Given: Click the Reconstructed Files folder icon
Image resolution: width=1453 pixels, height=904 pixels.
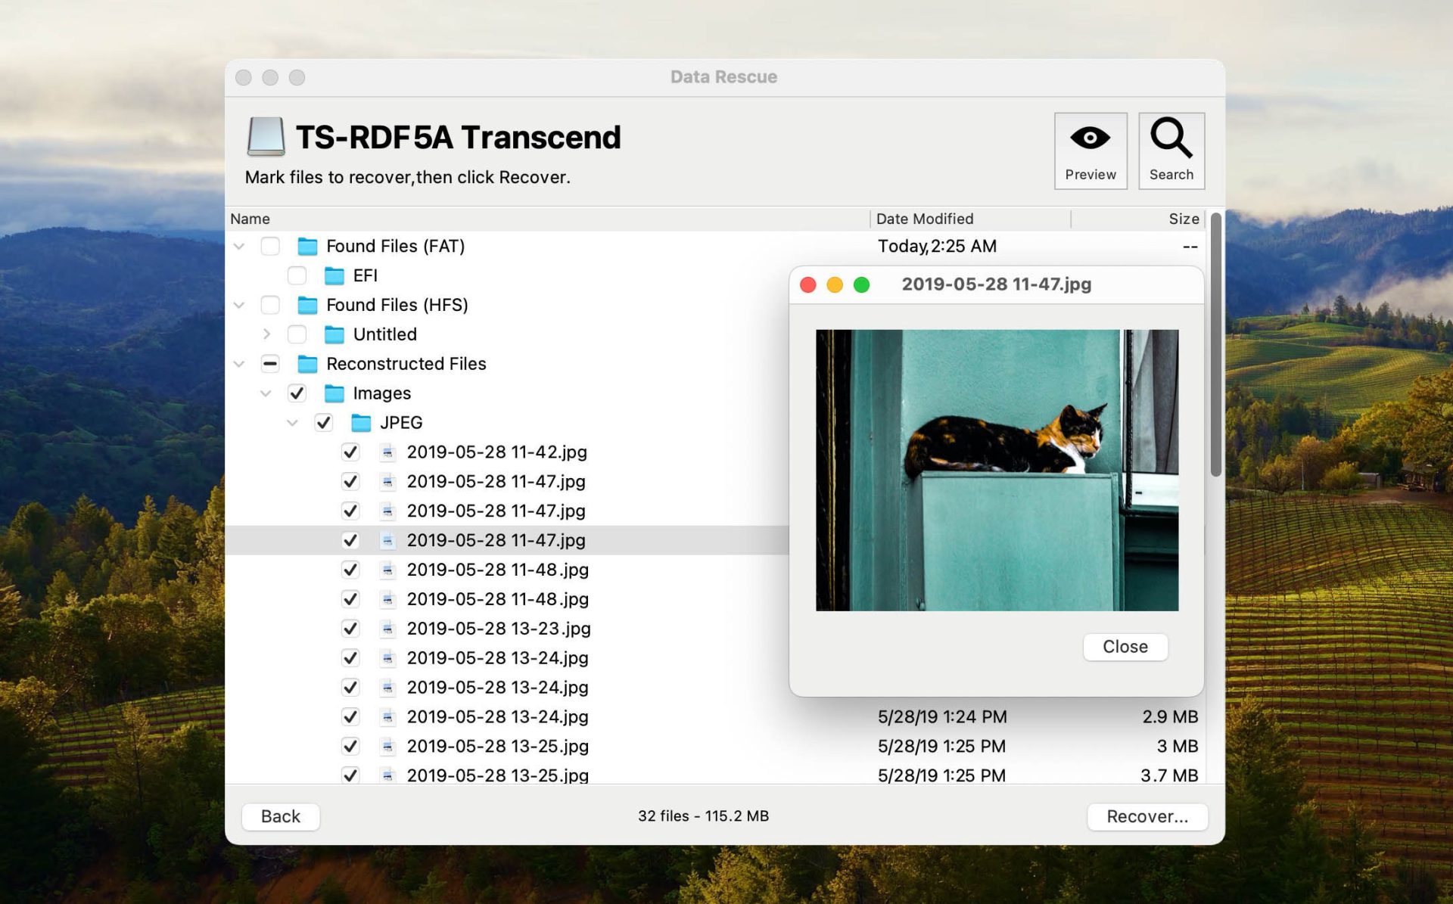Looking at the screenshot, I should coord(308,364).
